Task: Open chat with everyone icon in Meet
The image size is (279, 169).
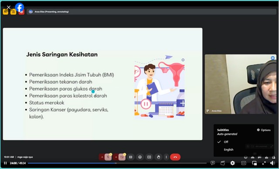Action: click(259, 157)
